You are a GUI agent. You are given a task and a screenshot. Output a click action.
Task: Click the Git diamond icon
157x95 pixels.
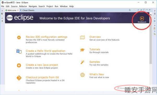point(19,78)
